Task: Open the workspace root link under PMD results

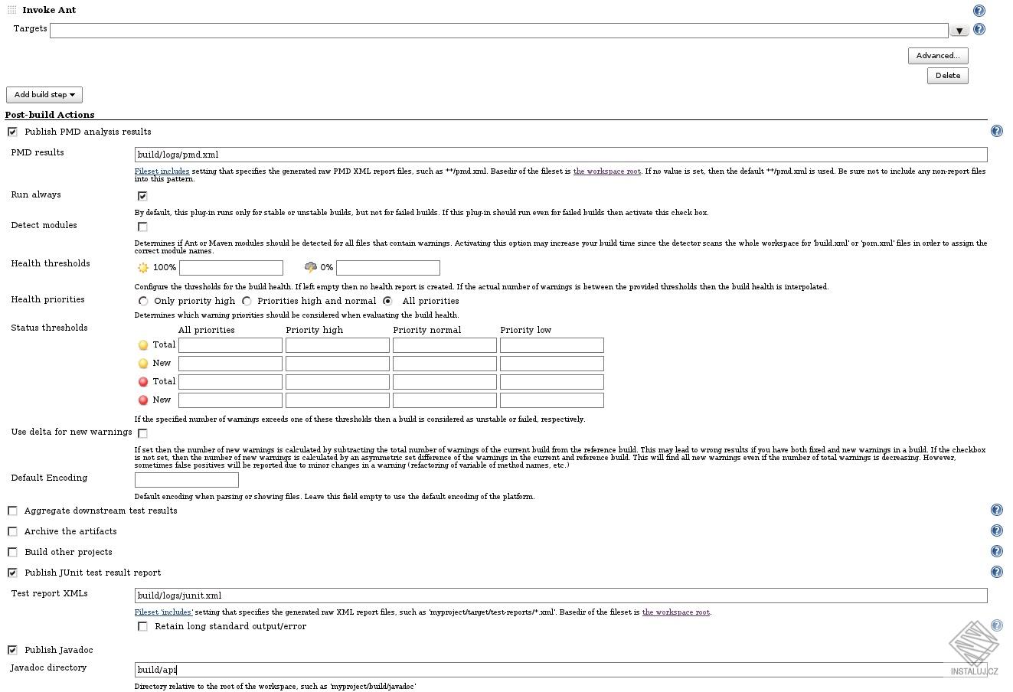Action: [x=607, y=171]
